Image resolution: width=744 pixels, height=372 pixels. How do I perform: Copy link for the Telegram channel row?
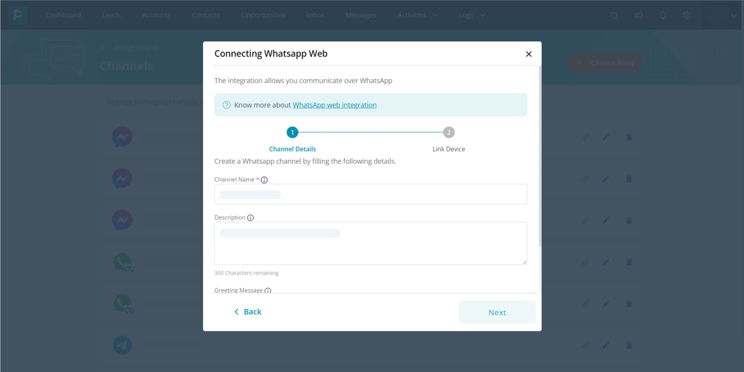click(585, 345)
